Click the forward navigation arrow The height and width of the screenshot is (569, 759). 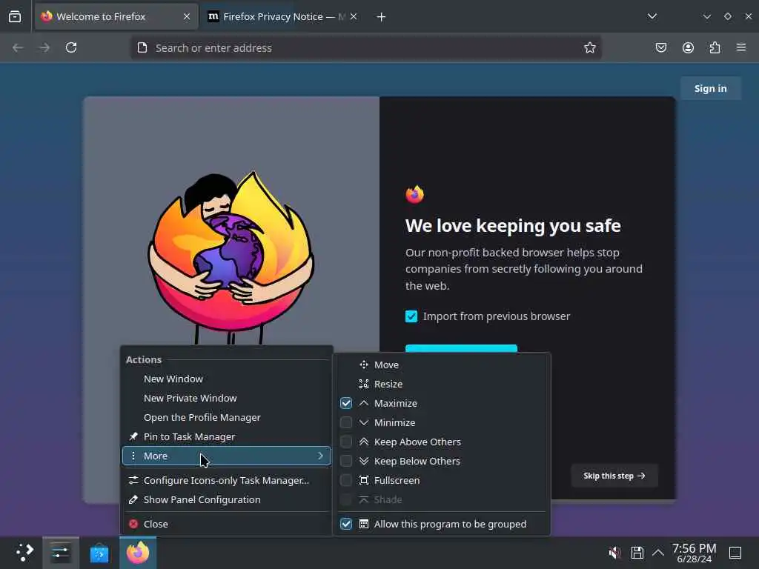(44, 47)
